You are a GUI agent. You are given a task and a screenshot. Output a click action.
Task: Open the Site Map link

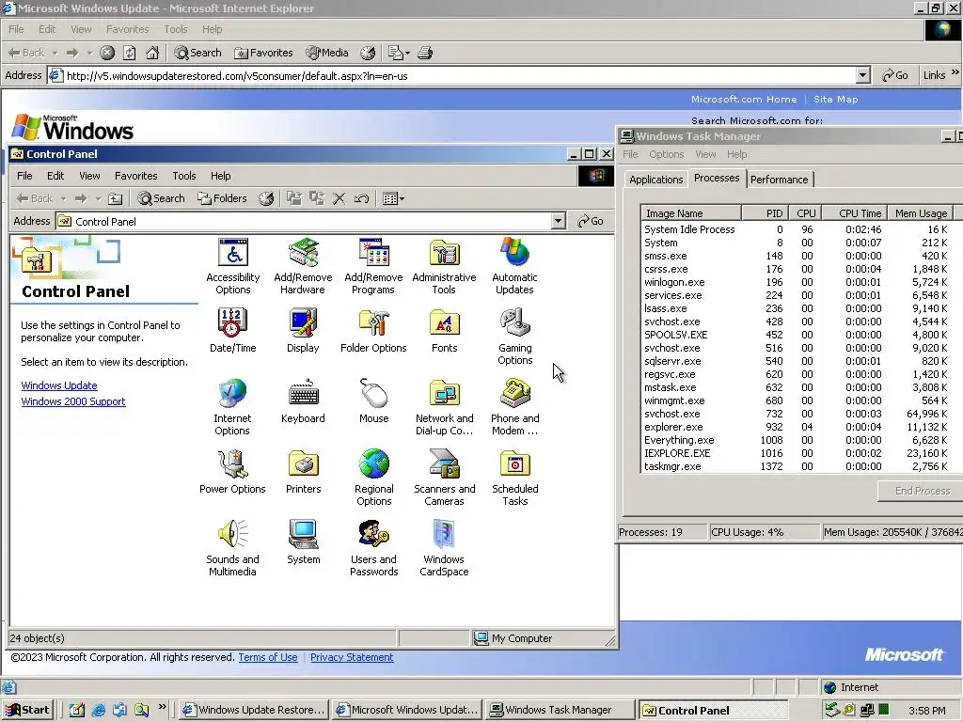click(x=835, y=99)
